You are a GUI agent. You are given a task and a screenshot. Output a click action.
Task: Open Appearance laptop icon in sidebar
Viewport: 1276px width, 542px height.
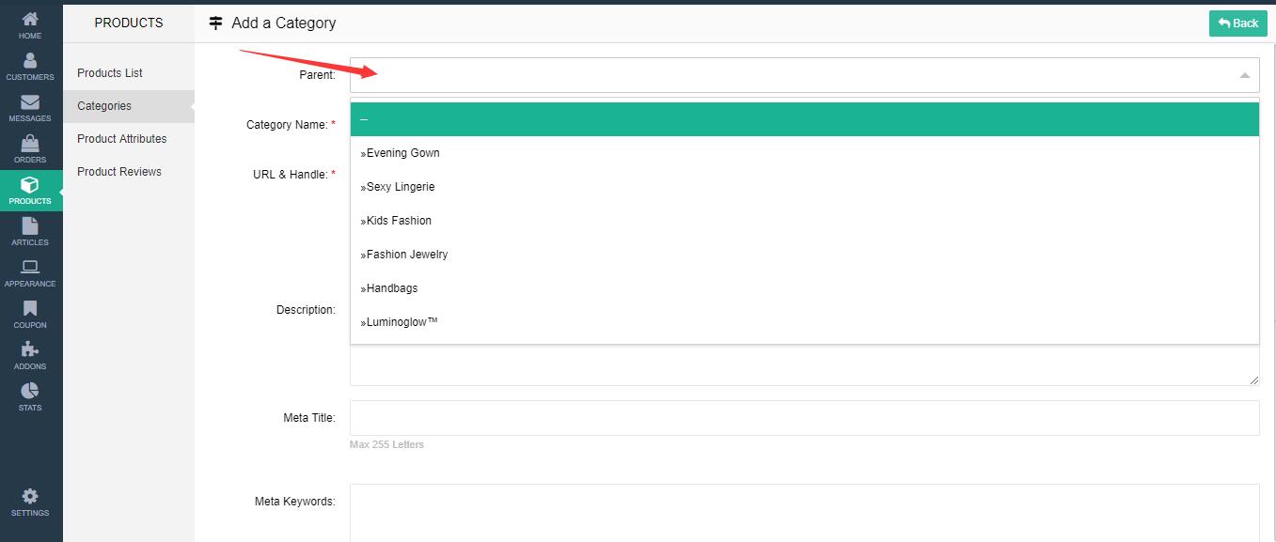click(x=30, y=268)
